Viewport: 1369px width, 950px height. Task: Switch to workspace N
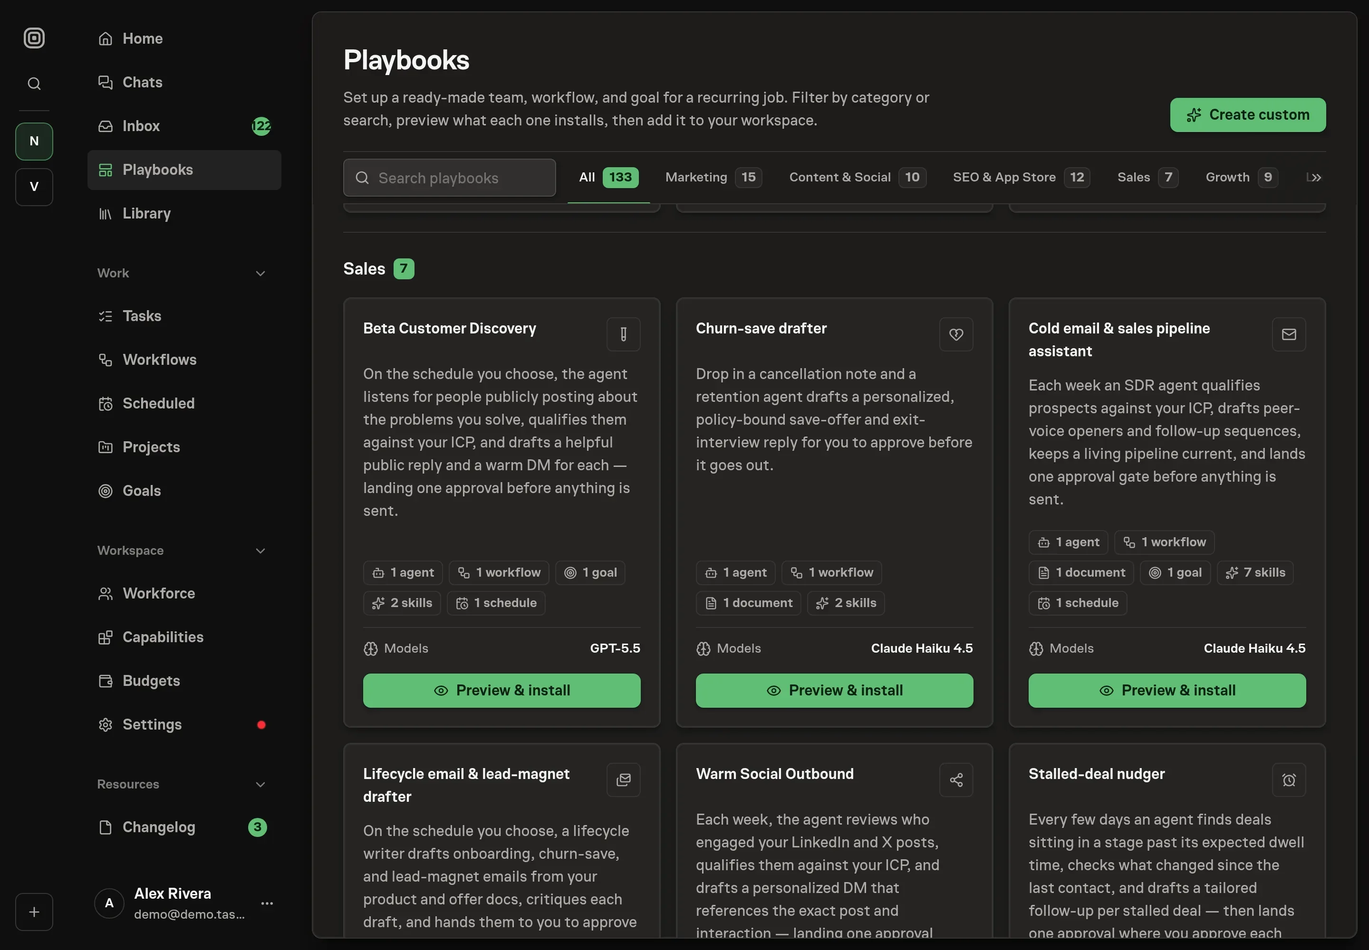34,141
